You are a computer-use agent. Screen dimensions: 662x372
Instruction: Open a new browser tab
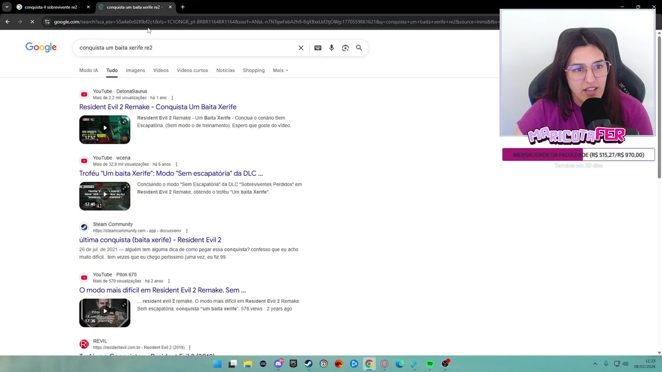click(x=183, y=7)
